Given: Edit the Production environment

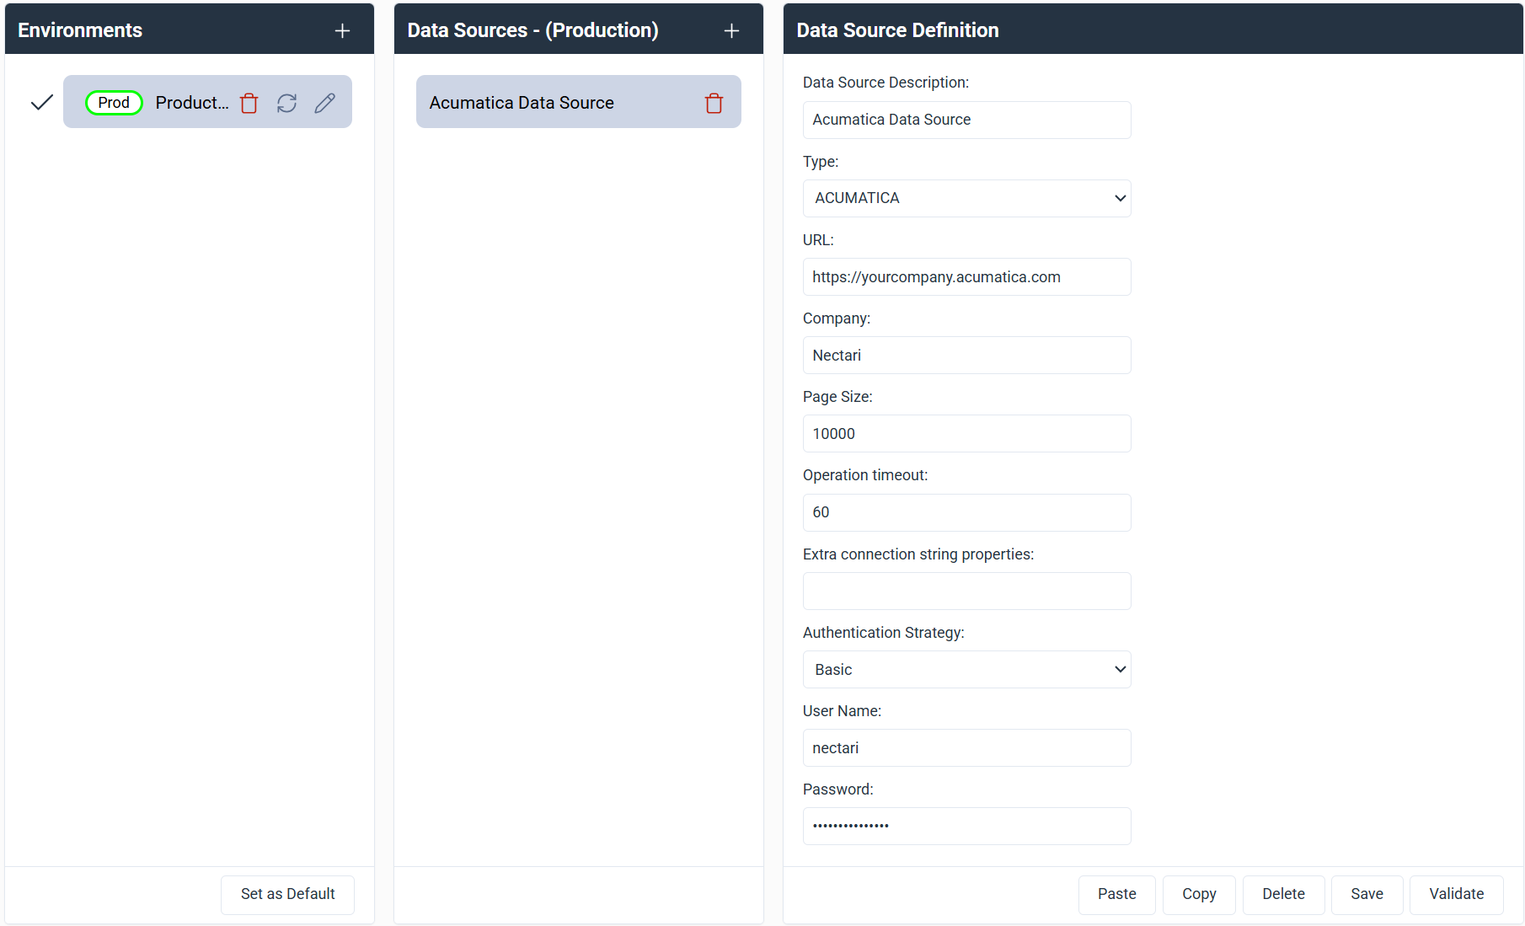Looking at the screenshot, I should click(x=324, y=102).
